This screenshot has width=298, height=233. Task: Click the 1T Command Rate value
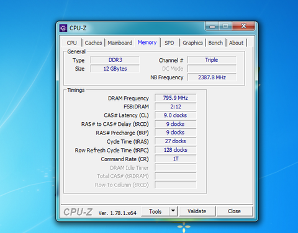tap(176, 159)
